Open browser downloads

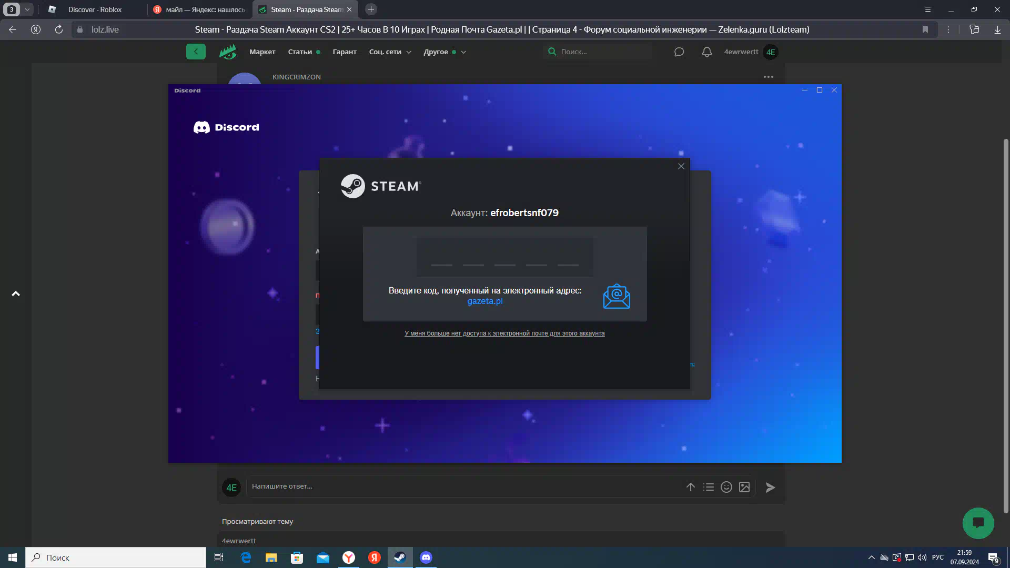point(997,29)
